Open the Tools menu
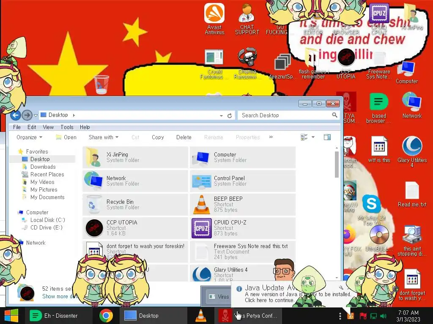Screen dimensions: 433x324 67,127
